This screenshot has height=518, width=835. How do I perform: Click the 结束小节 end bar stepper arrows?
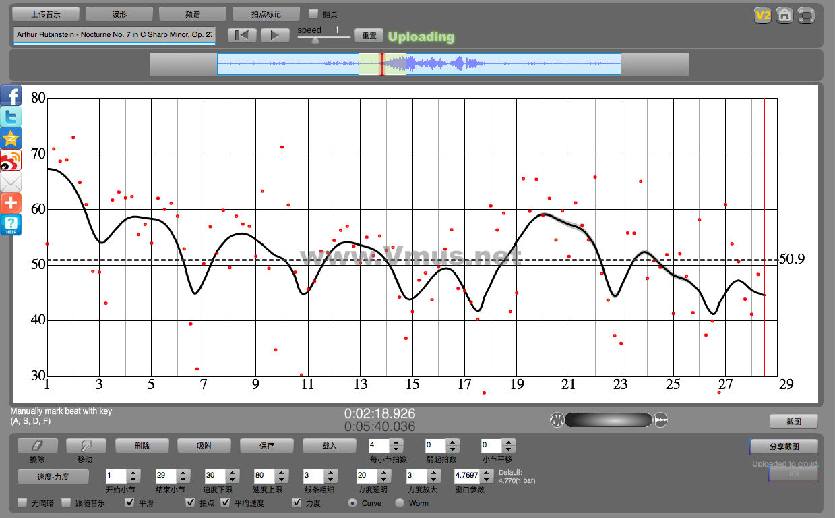(182, 476)
